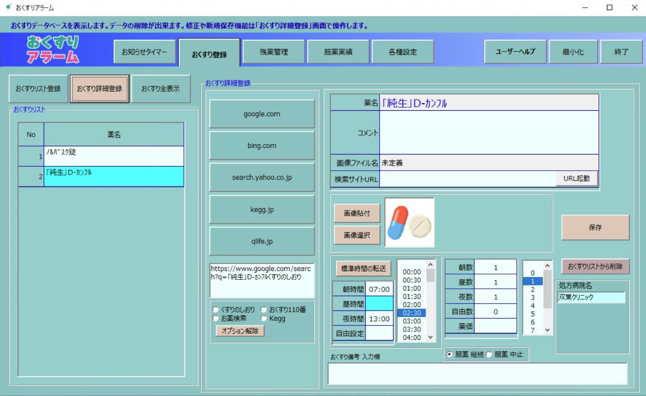Select 02:30 in the time list
646x396 pixels.
pyautogui.click(x=411, y=313)
